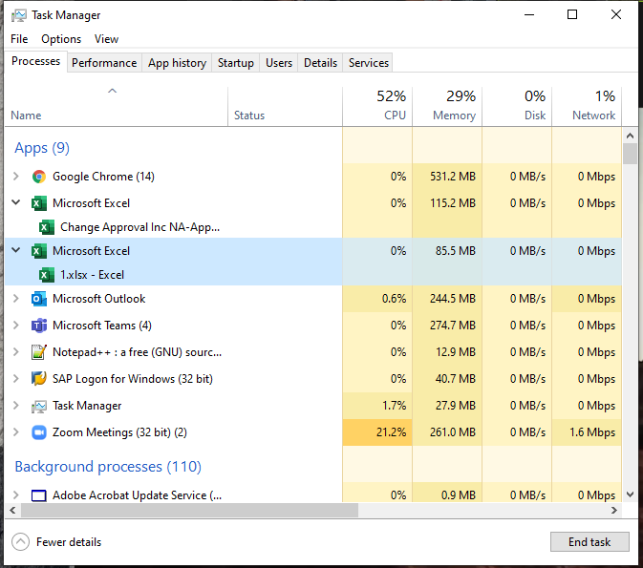Click the 1.xlsx Excel file icon
Screen dimensions: 643x568
tap(47, 275)
